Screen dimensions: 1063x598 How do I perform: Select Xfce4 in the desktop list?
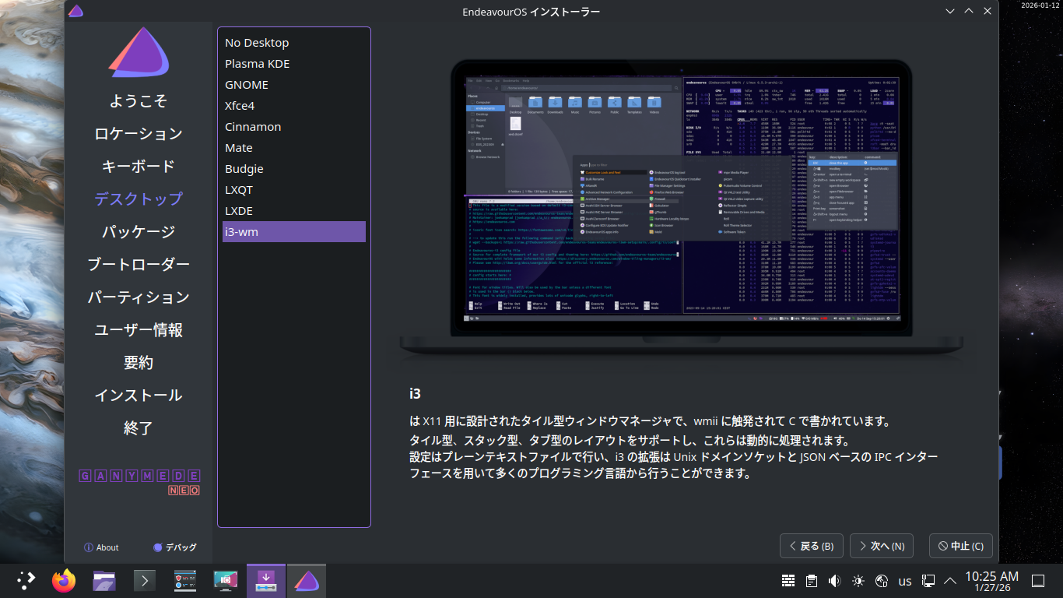pos(240,106)
